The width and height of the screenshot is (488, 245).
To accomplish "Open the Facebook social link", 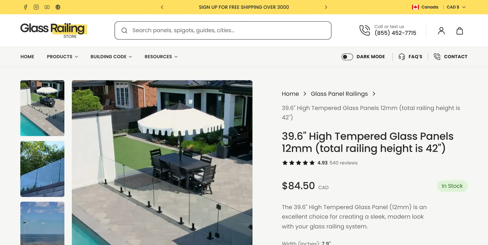I will 26,7.
